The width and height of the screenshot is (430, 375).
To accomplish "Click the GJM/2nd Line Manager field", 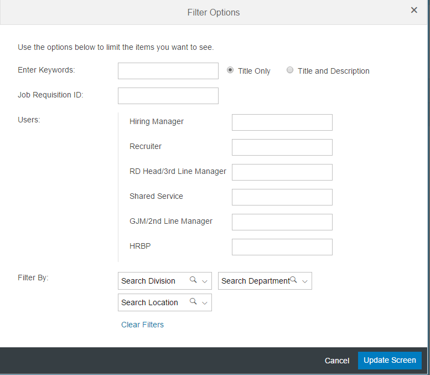I will tap(282, 222).
